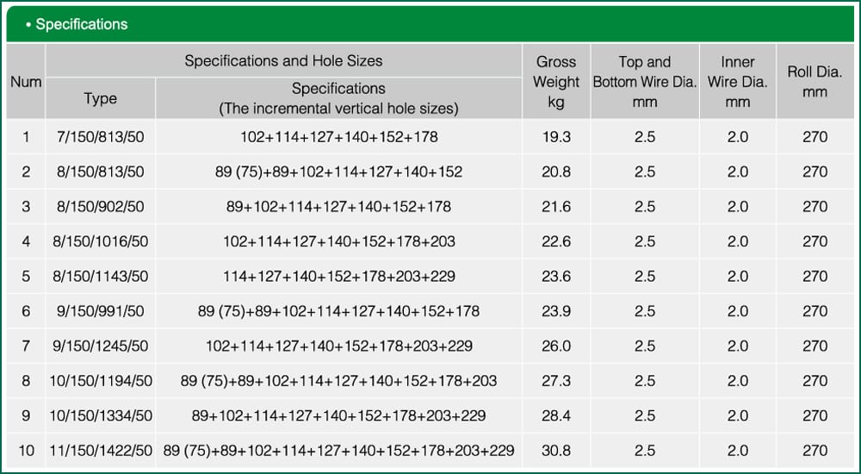Select the Num column header
861x474 pixels.
tap(26, 82)
